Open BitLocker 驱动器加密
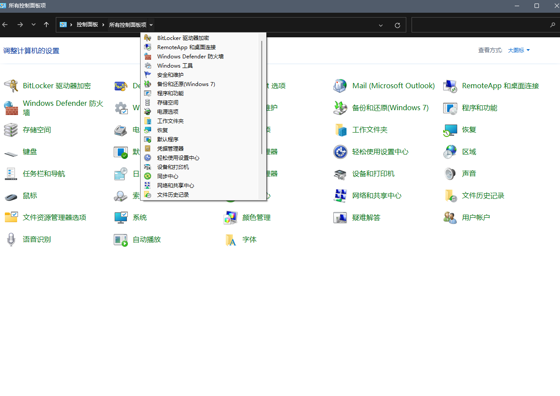This screenshot has width=560, height=396. click(56, 85)
